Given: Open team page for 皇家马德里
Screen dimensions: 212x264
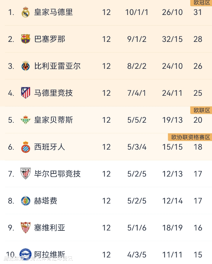Looking at the screenshot, I should 53,12.
